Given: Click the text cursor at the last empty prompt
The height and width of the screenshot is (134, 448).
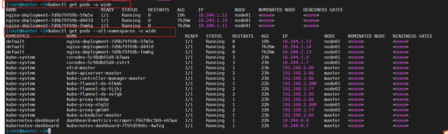Looking at the screenshot, I should (x=49, y=131).
